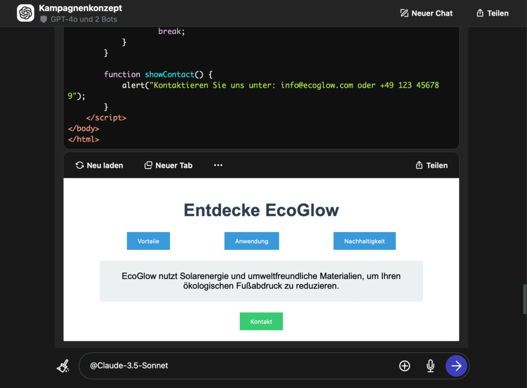
Task: Focus the message input with @Claude-3.5-Sonnet
Action: click(x=237, y=366)
